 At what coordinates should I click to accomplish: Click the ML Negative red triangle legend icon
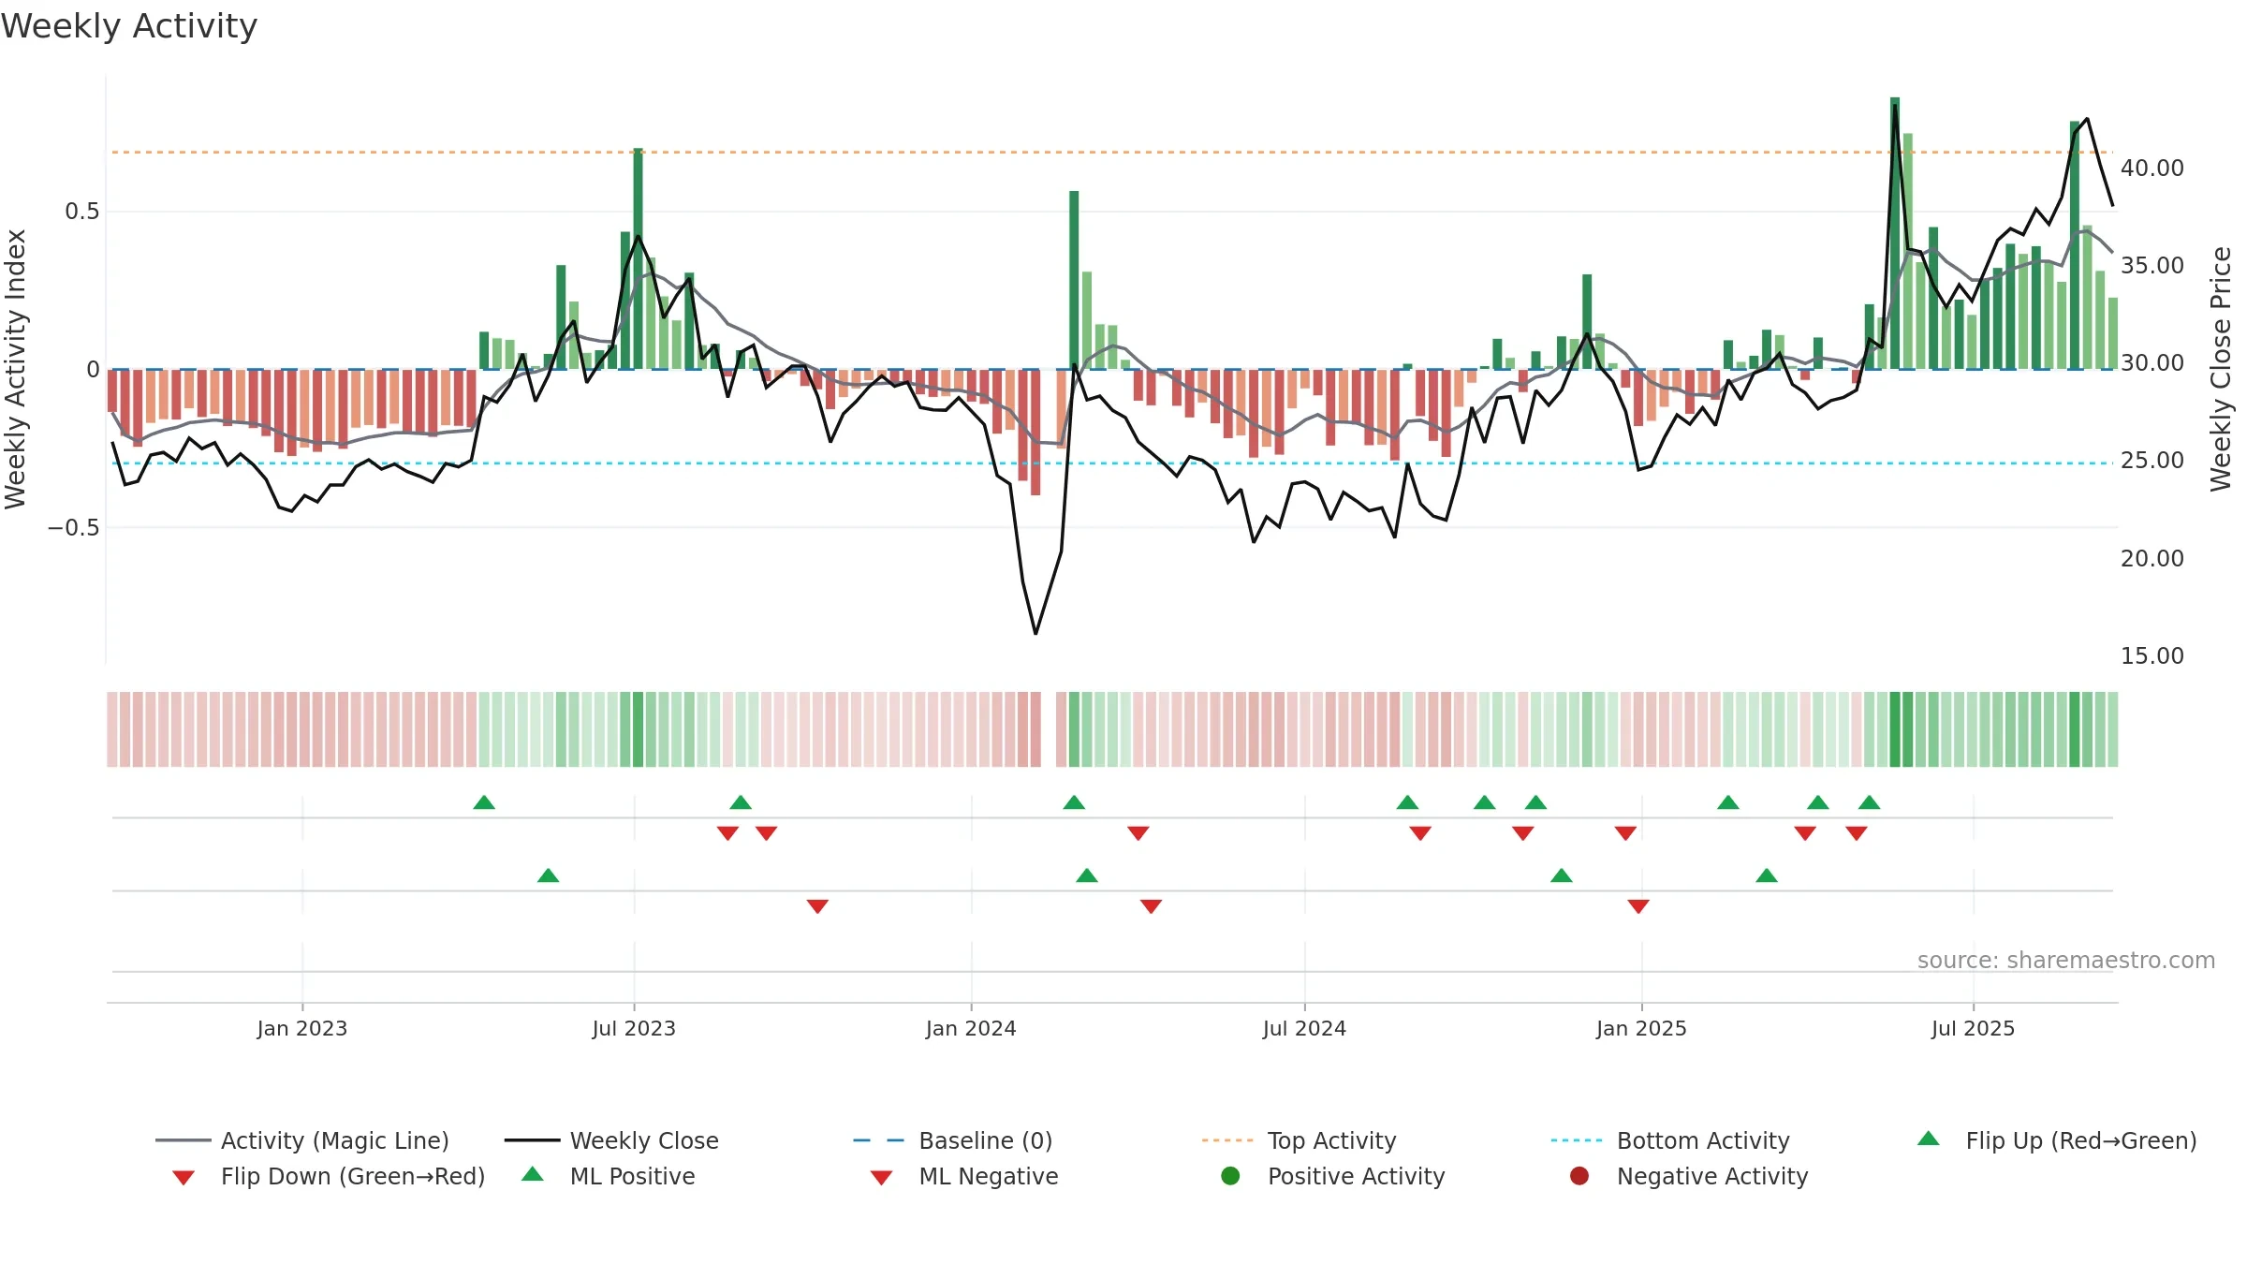pyautogui.click(x=881, y=1178)
